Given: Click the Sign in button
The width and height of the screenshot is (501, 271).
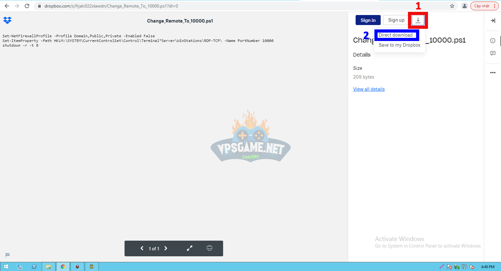Looking at the screenshot, I should coord(368,20).
